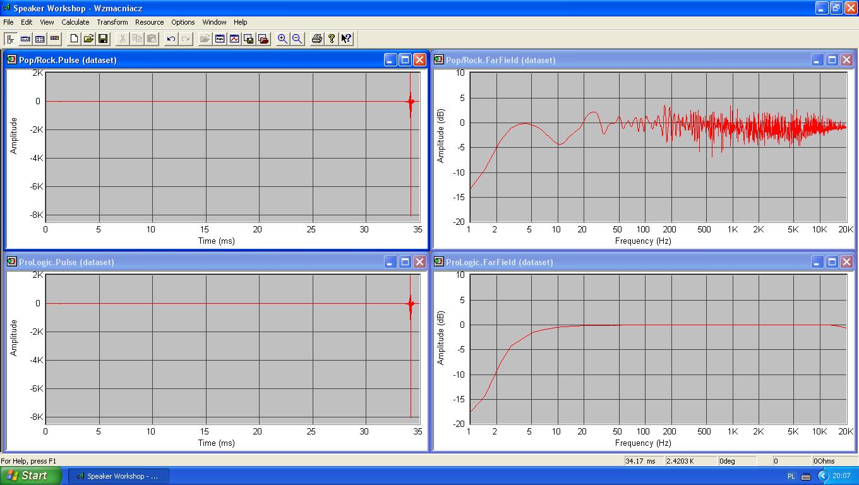Maximize the Pop/Rock.FarField dataset window

click(832, 60)
